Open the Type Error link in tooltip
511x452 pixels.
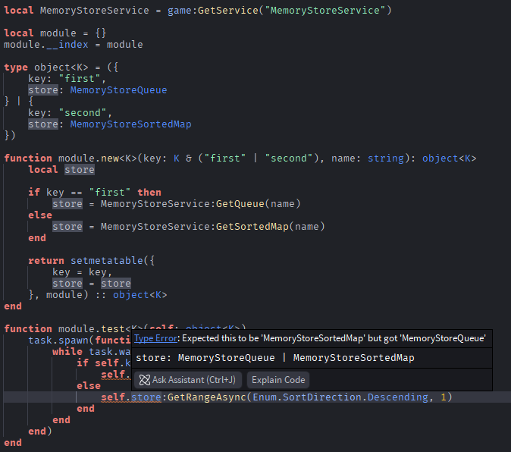[155, 338]
